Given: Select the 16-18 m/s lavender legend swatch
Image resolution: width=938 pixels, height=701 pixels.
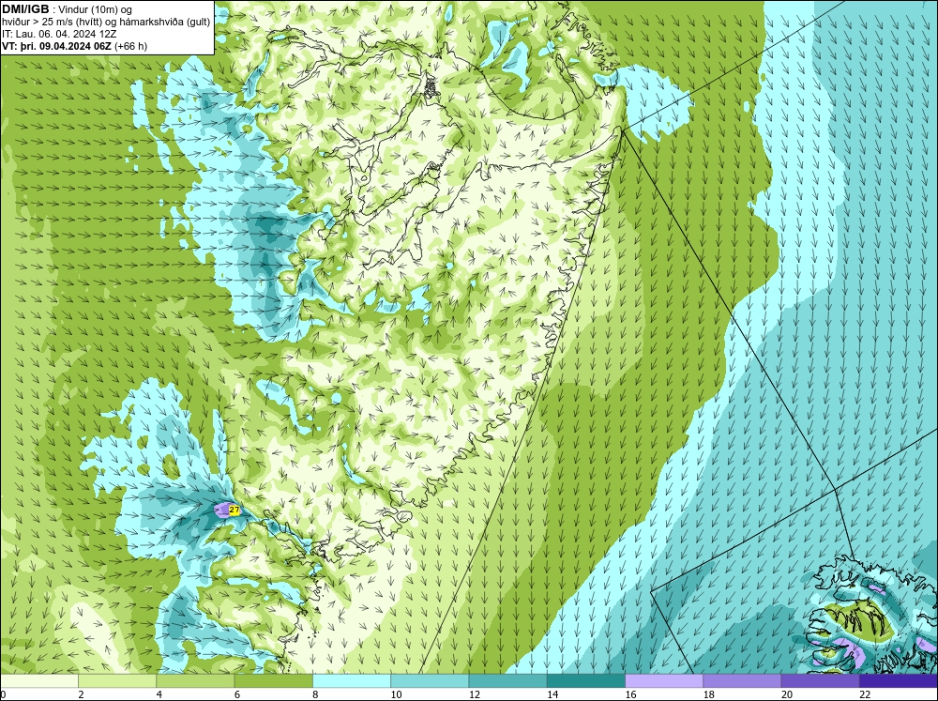Looking at the screenshot, I should tap(664, 681).
